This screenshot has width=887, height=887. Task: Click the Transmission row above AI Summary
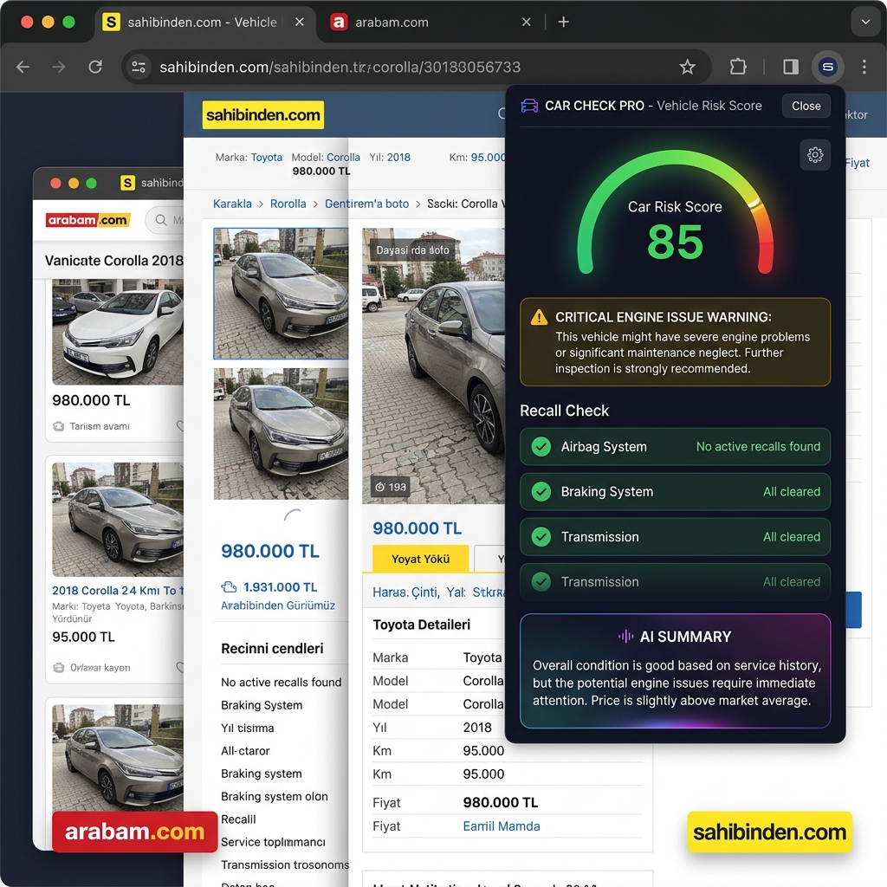675,581
